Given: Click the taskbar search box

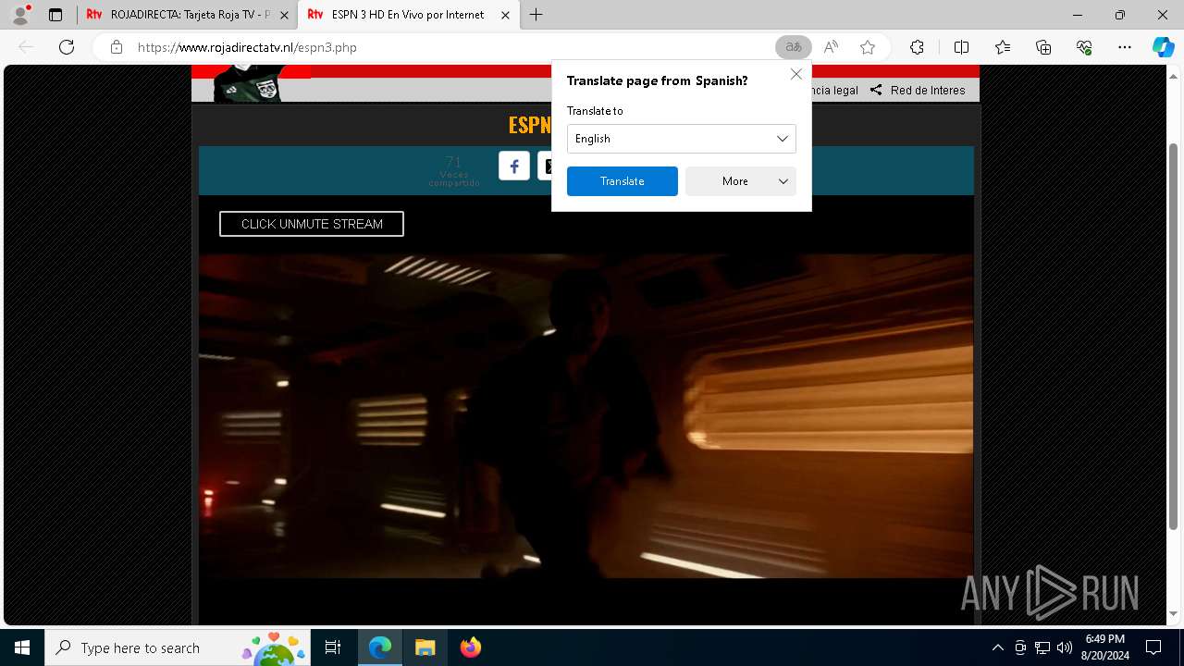Looking at the screenshot, I should pyautogui.click(x=178, y=647).
